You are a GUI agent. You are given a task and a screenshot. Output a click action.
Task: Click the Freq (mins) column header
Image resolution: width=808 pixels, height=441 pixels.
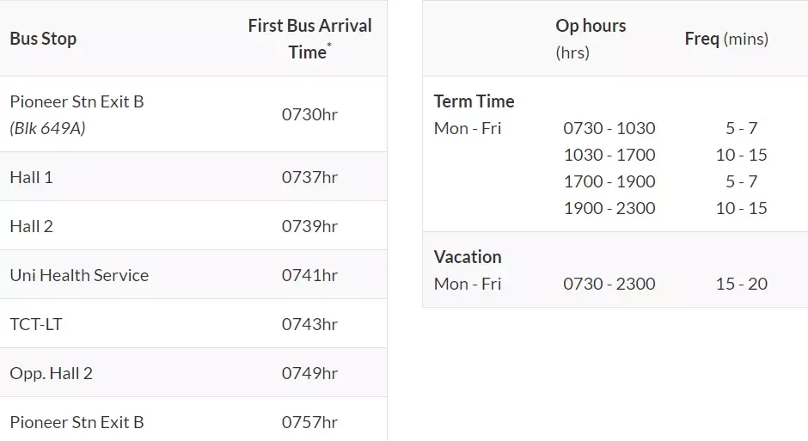[726, 39]
